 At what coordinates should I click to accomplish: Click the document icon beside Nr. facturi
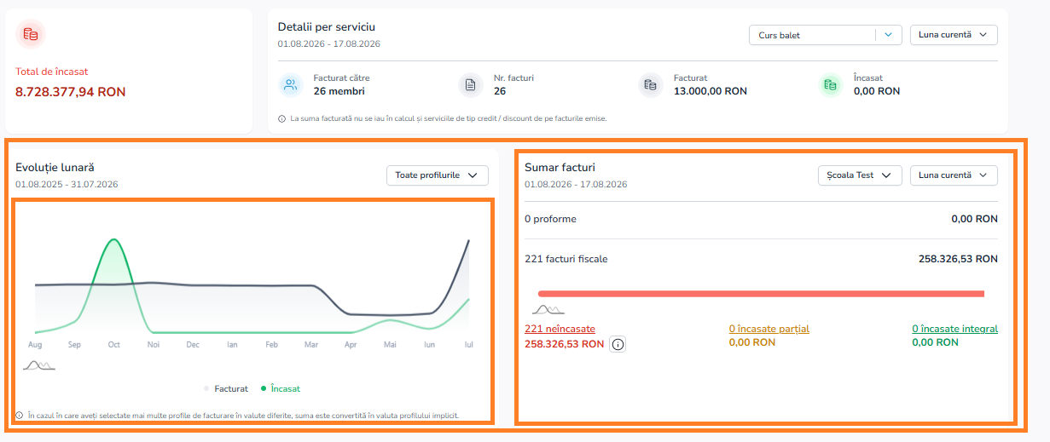click(x=471, y=84)
